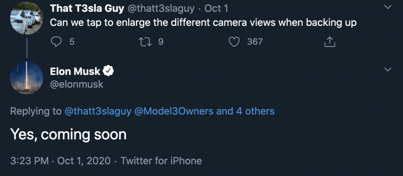Open the @elonmusk handle
This screenshot has width=403, height=176.
pos(77,84)
